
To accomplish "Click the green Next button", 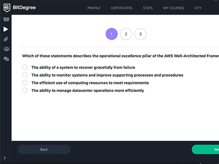I will click(x=205, y=149).
